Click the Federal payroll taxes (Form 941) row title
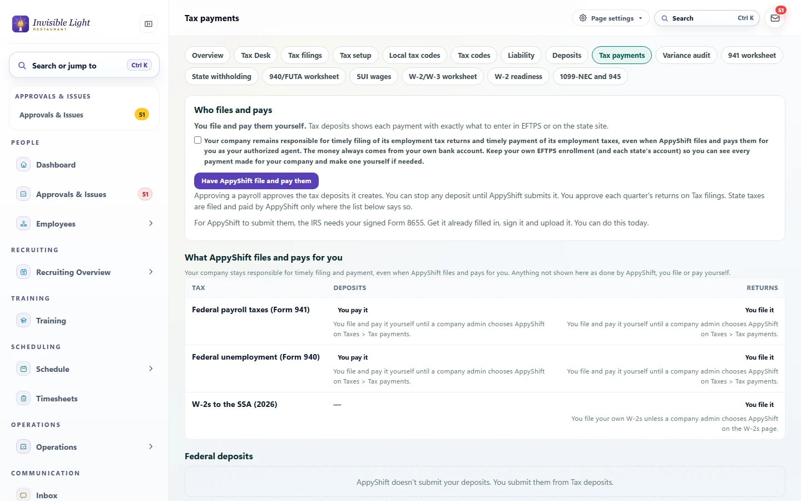This screenshot has width=801, height=501. [251, 310]
